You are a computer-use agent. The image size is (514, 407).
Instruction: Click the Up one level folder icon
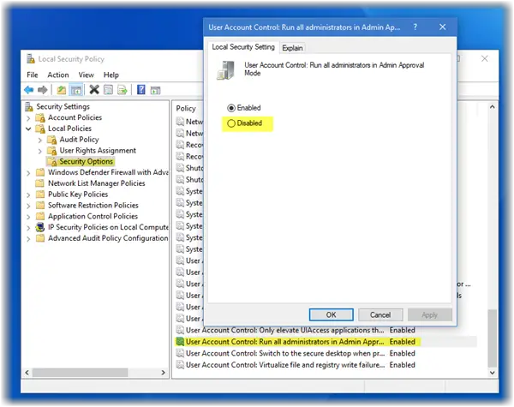click(62, 89)
